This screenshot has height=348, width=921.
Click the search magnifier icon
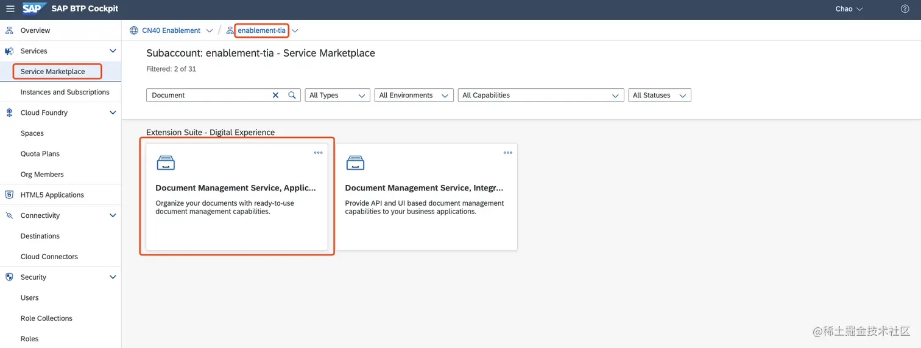[x=292, y=95]
